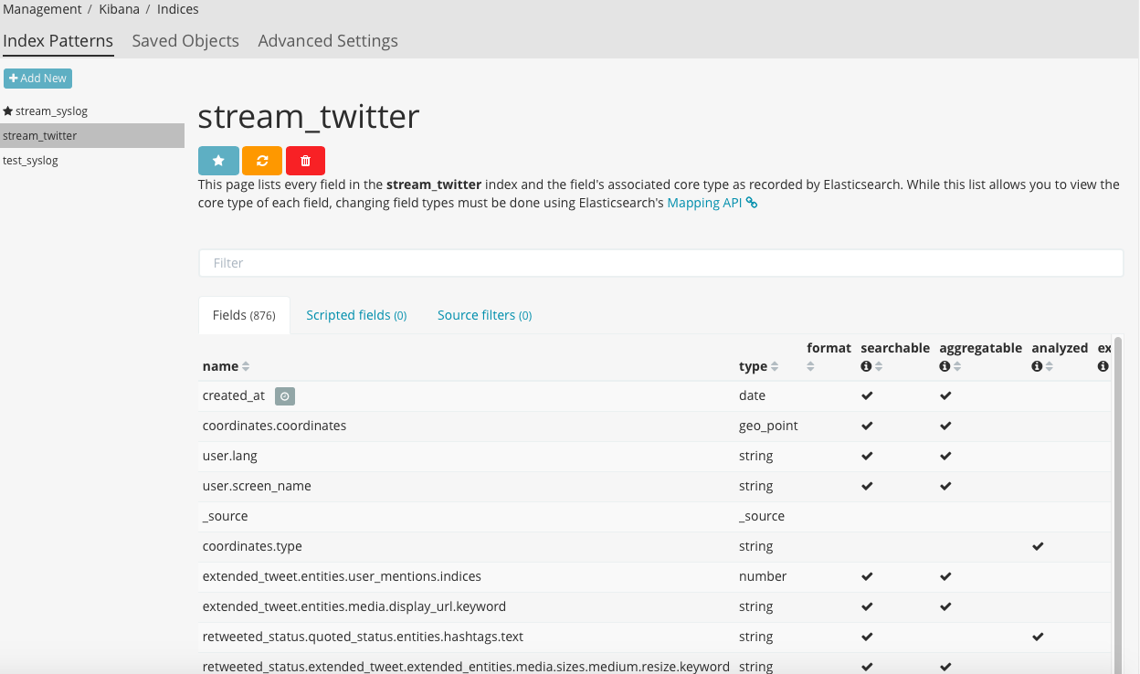Screen dimensions: 1140x674
Task: Click coordinates.coordinates field name
Action: tap(274, 426)
